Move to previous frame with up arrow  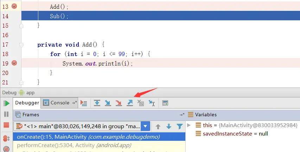(x=158, y=126)
